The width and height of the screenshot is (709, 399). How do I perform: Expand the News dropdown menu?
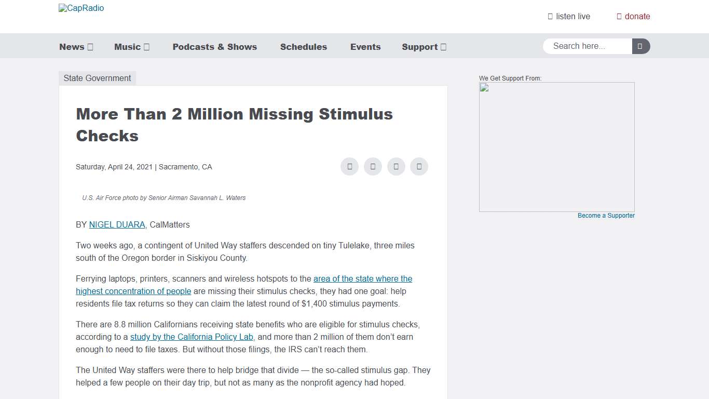click(x=76, y=47)
